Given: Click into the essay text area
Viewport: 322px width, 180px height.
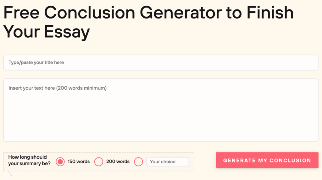Looking at the screenshot, I should pos(161,110).
